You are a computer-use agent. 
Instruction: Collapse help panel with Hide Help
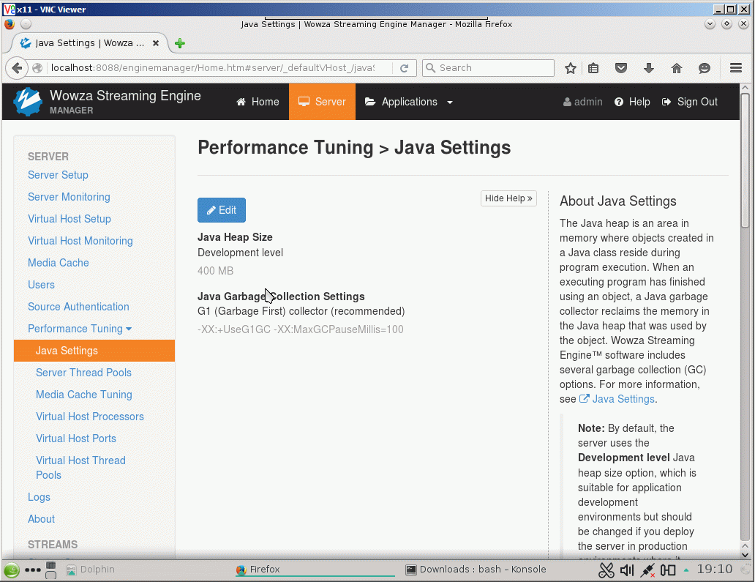508,198
